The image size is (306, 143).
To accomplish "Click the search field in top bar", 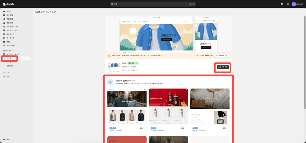I will coord(153,4).
